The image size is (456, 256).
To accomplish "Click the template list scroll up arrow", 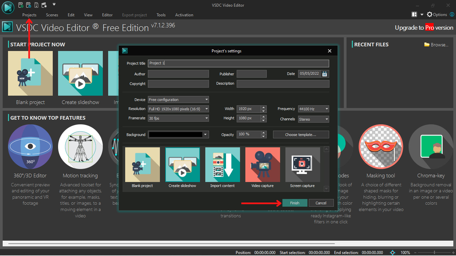I will pos(326,149).
